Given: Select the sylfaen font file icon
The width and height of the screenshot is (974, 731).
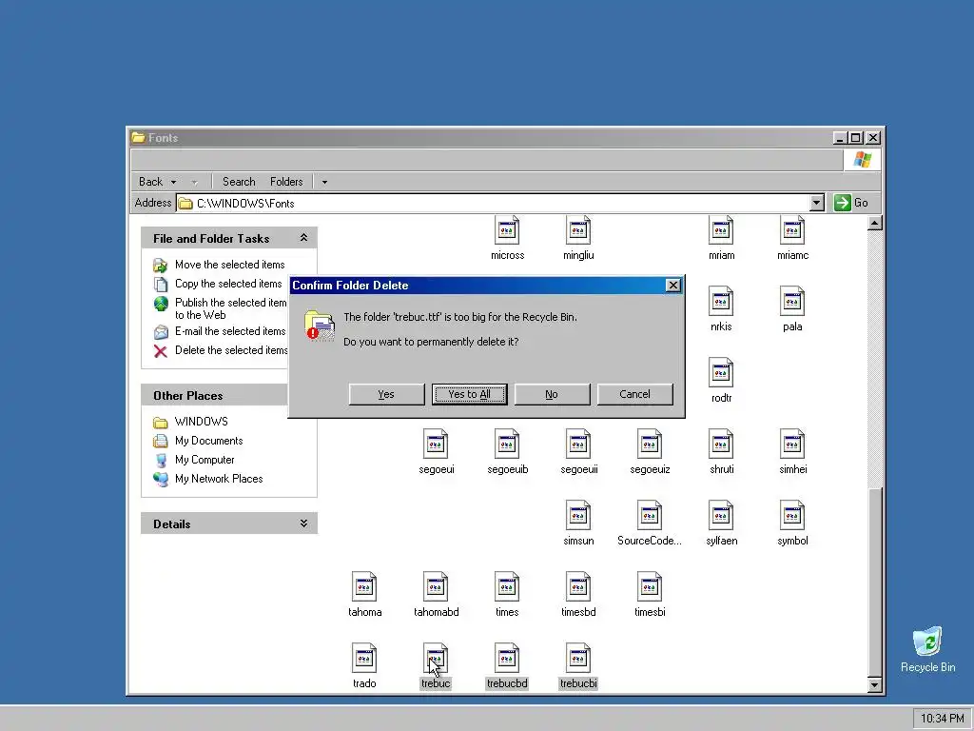Looking at the screenshot, I should click(x=721, y=516).
